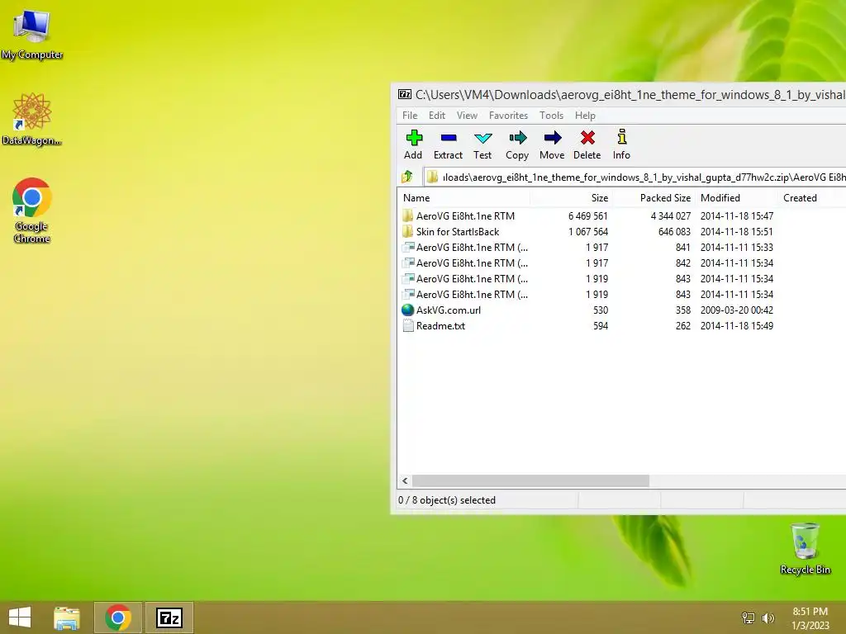Open My Computer desktop icon
This screenshot has width=846, height=634.
click(32, 33)
